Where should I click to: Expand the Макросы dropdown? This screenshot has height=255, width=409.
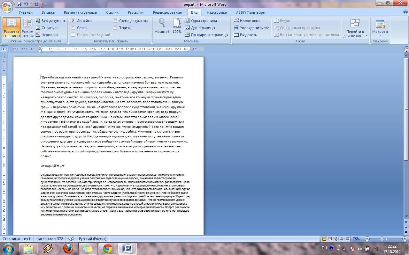(380, 28)
